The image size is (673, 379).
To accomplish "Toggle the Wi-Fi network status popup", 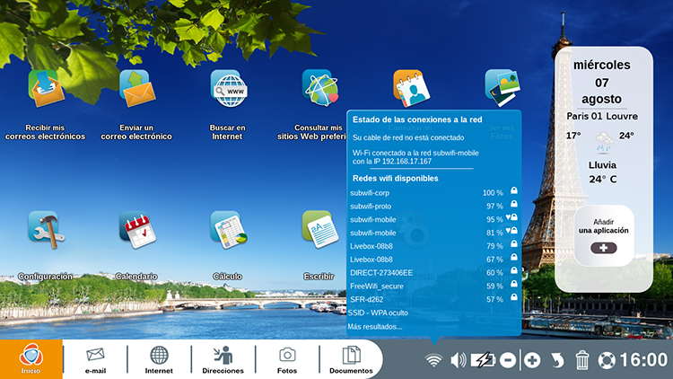I will tap(434, 360).
